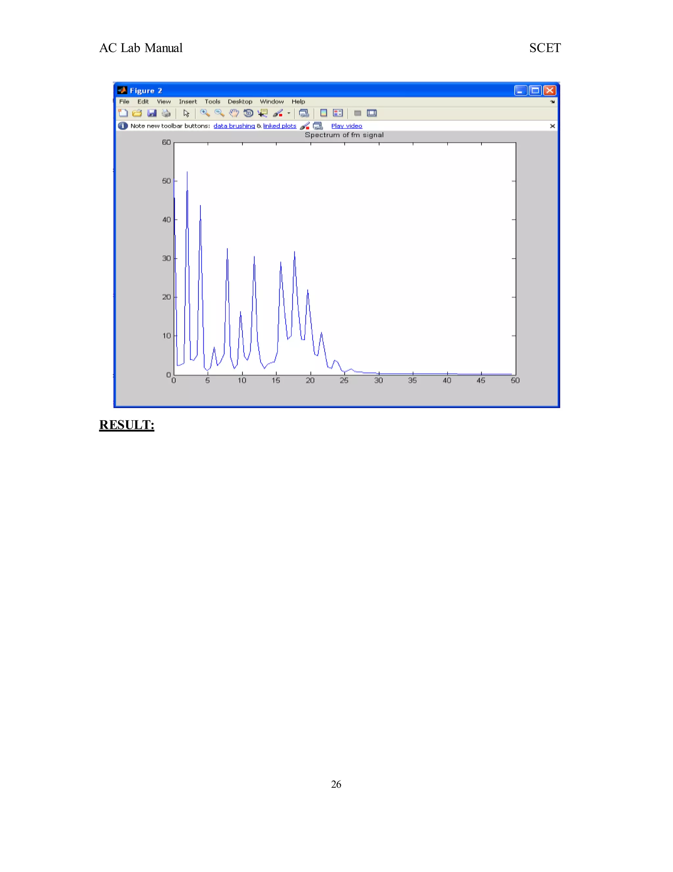Toggle the Edit Plot arrow tool
The image size is (673, 872).
tap(186, 114)
